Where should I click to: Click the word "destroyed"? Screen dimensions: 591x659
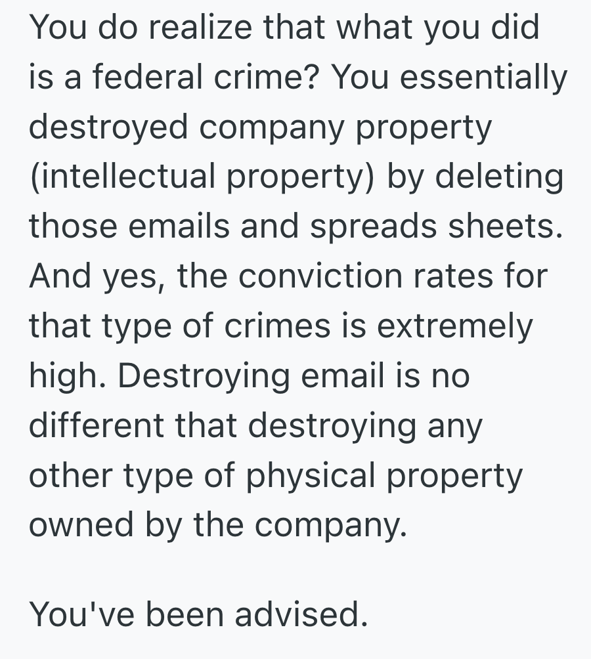(108, 127)
